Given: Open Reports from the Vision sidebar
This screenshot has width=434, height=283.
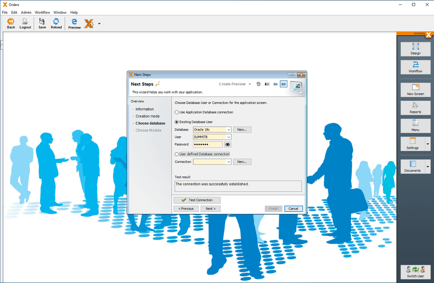Looking at the screenshot, I should click(x=415, y=108).
